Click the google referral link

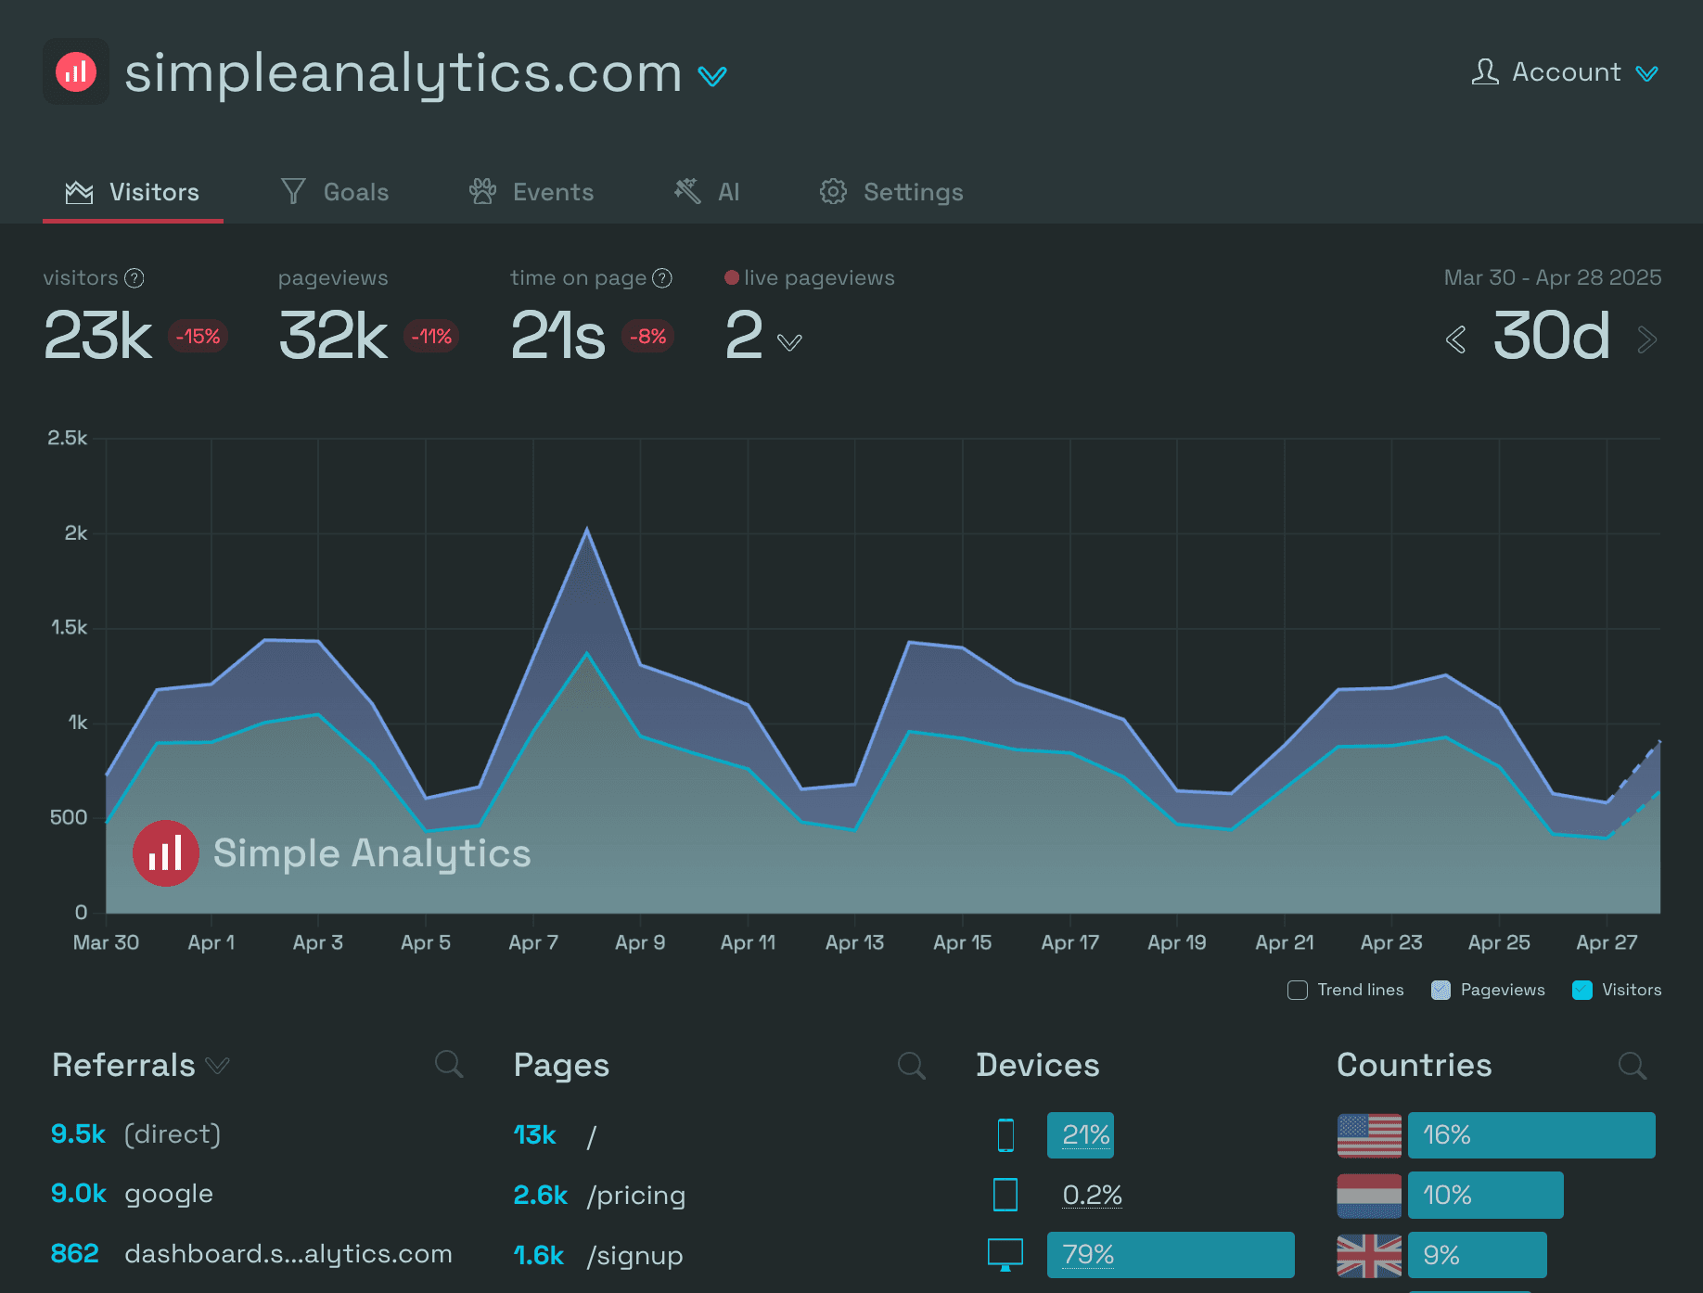tap(169, 1194)
